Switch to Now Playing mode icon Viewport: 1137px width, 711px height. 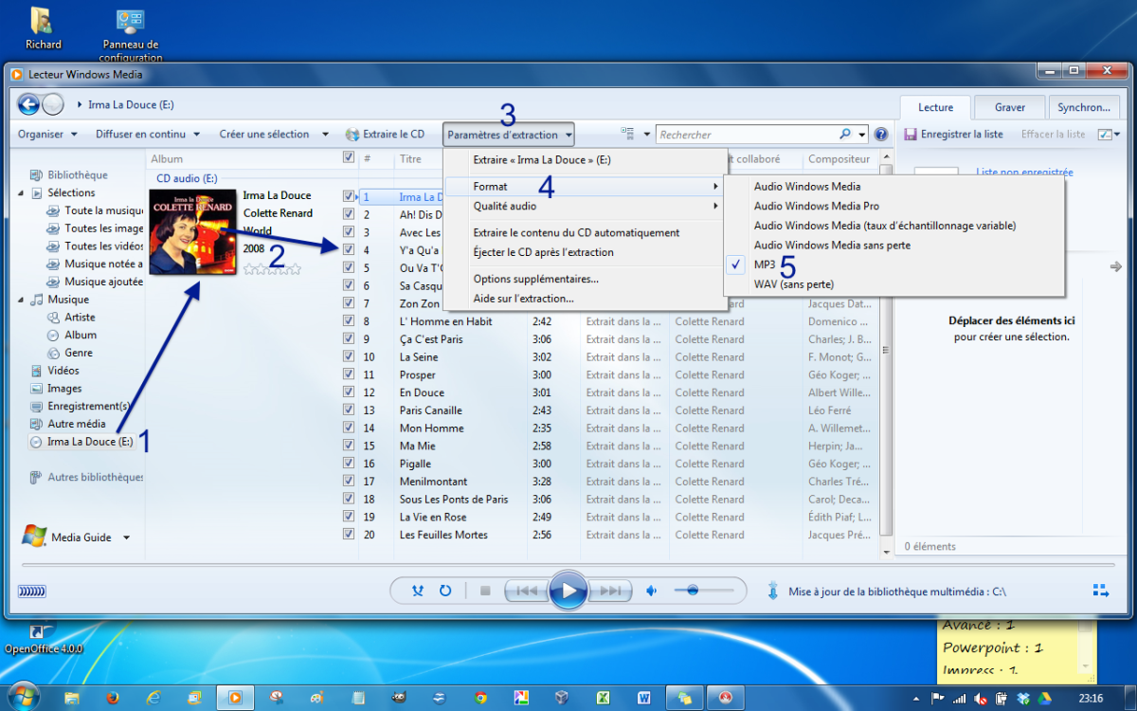tap(1101, 591)
